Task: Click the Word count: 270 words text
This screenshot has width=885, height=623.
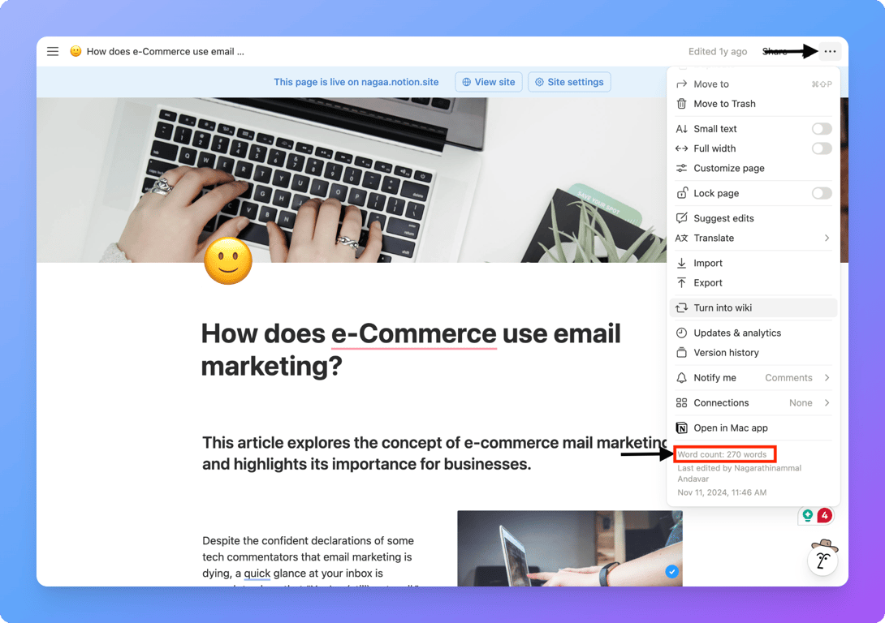Action: [x=722, y=454]
